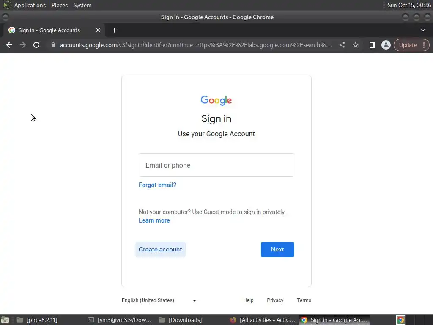Click the show desktop icon in taskbar
Image resolution: width=433 pixels, height=325 pixels.
[5, 320]
